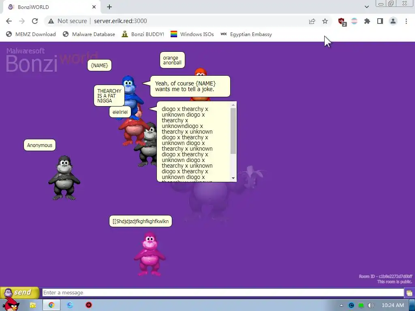Click the black Anonymous Bonzi character
The height and width of the screenshot is (311, 415).
point(64,178)
